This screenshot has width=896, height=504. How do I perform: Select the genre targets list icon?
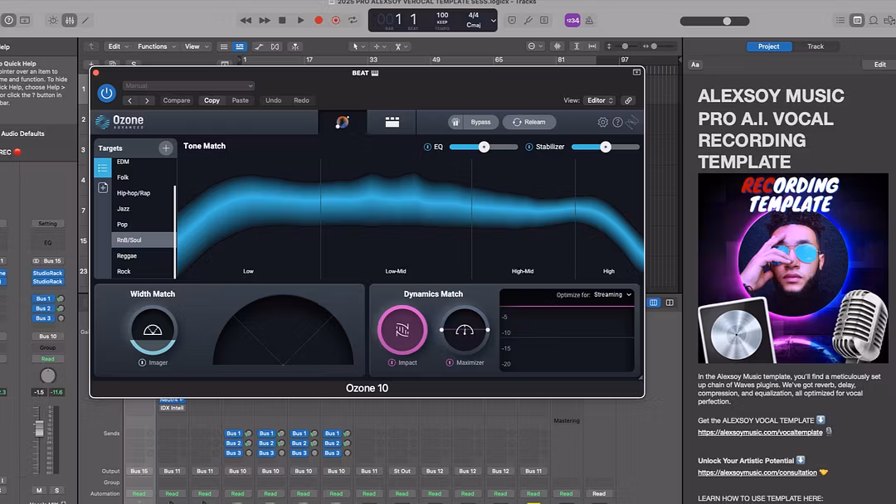(103, 167)
